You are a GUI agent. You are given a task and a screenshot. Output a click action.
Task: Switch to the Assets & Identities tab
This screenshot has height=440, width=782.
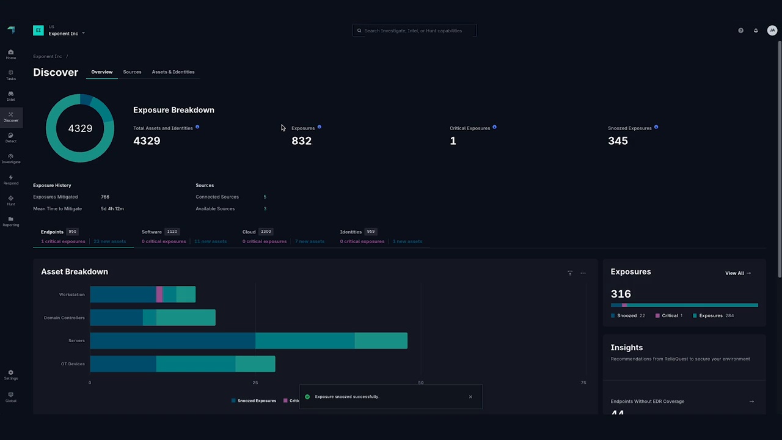173,72
